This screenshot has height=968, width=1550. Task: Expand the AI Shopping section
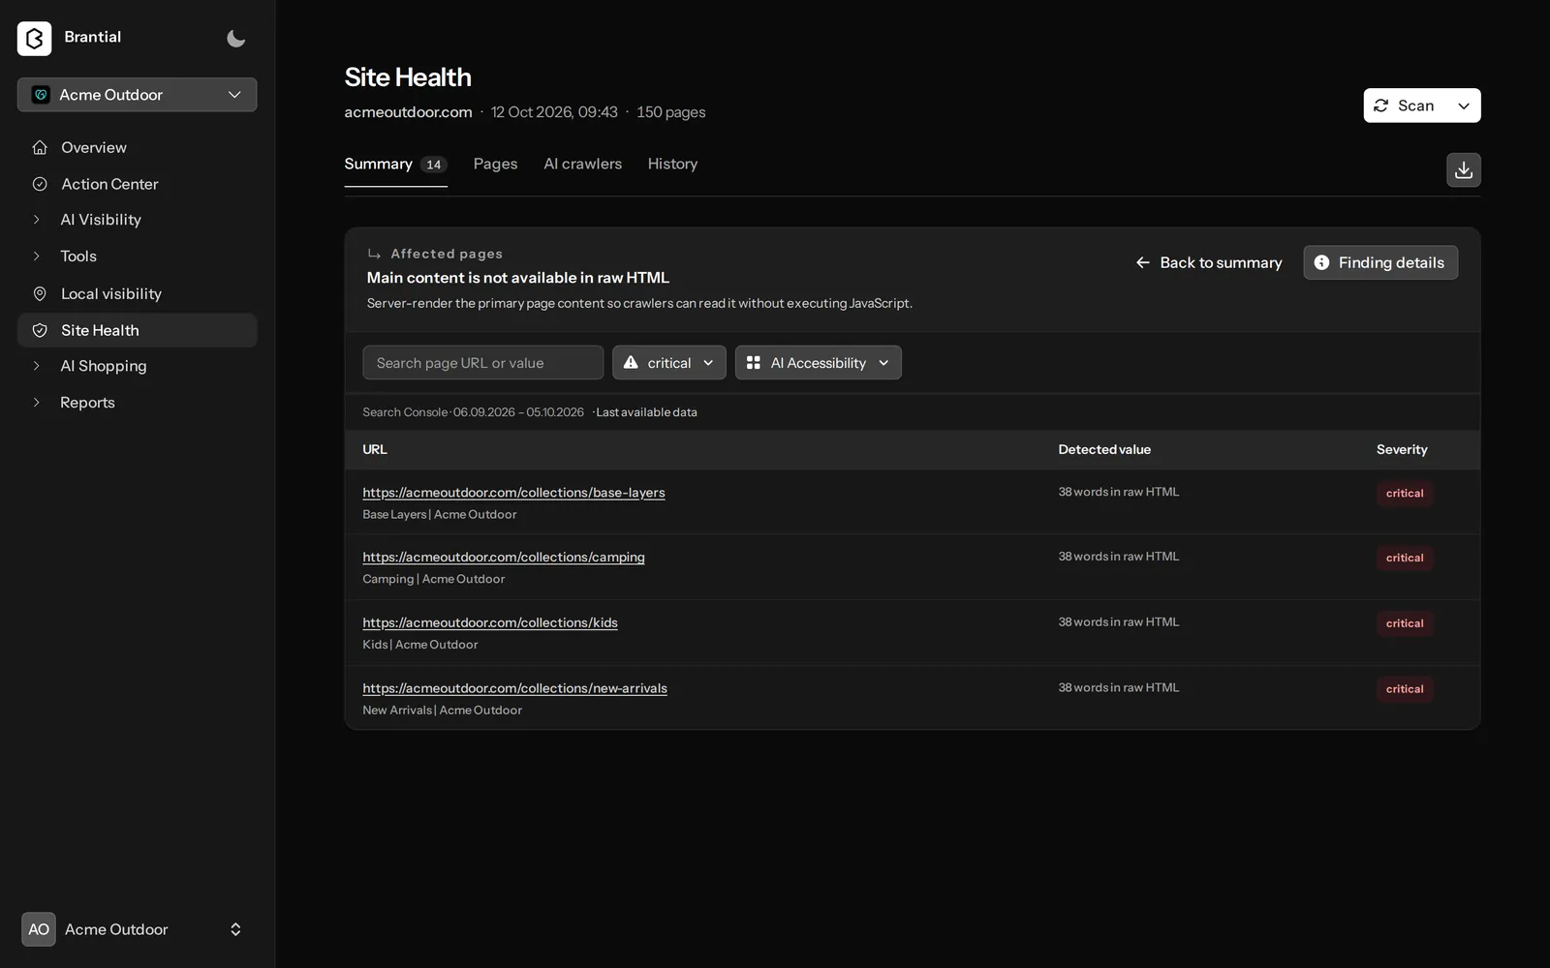point(37,366)
